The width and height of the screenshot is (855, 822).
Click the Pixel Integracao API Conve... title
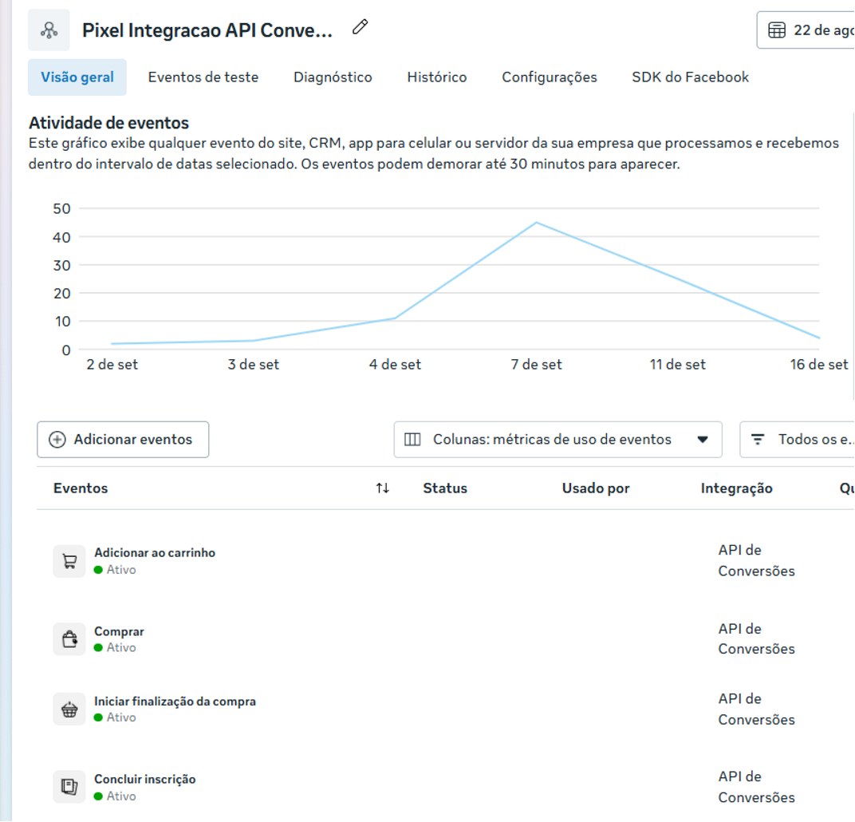pos(207,30)
